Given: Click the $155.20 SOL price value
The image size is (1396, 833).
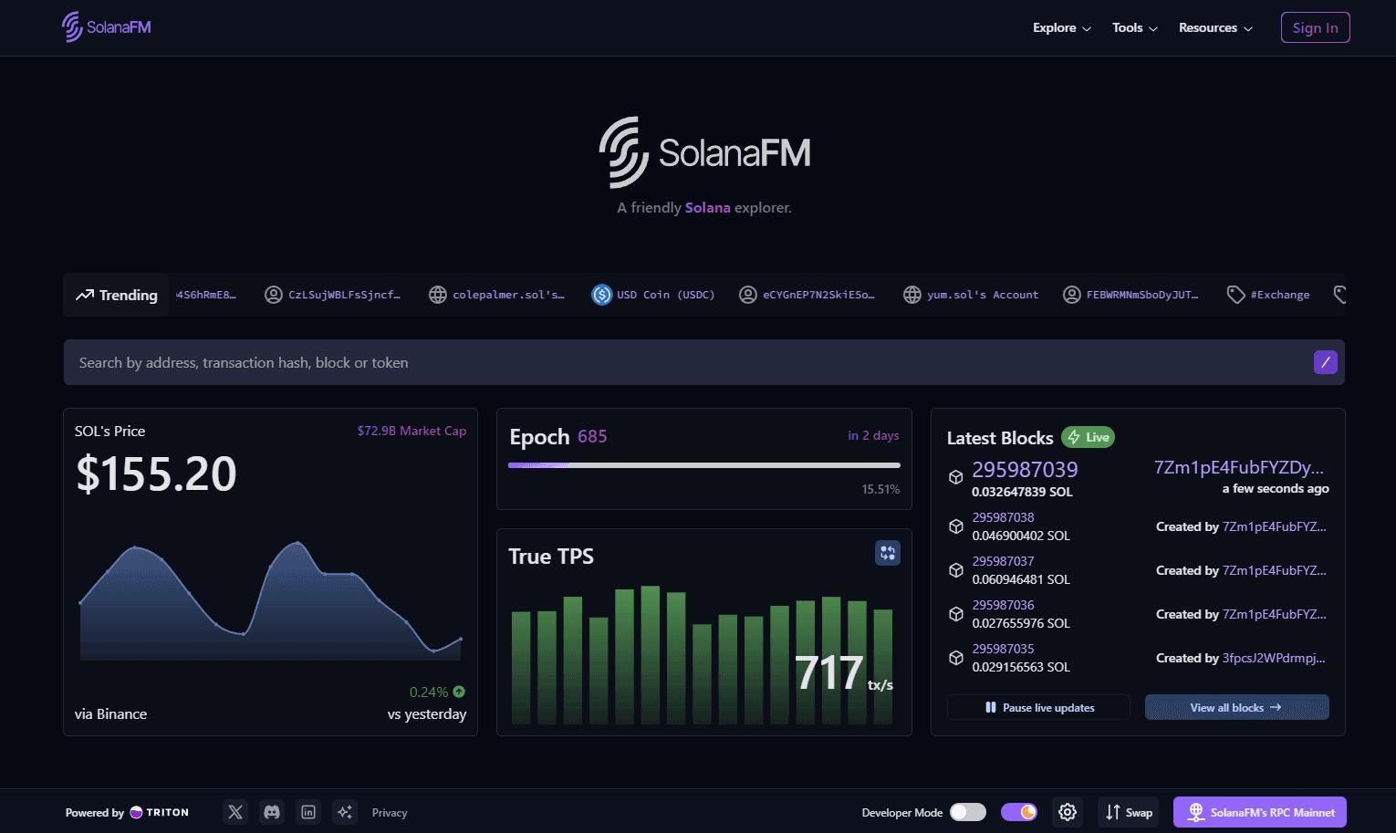Looking at the screenshot, I should [156, 474].
